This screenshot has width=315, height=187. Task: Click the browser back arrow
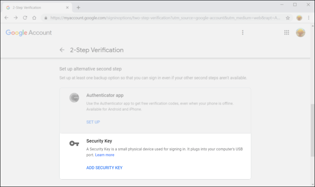tap(6, 18)
